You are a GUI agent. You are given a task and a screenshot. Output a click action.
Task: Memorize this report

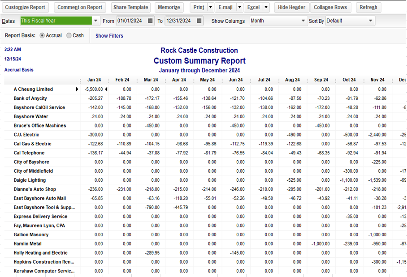[169, 8]
